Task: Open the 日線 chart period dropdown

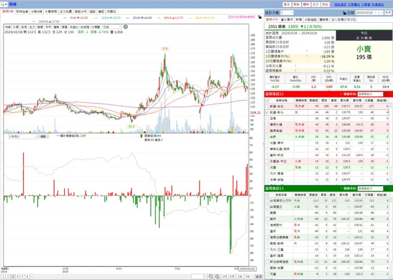Action: [x=112, y=27]
